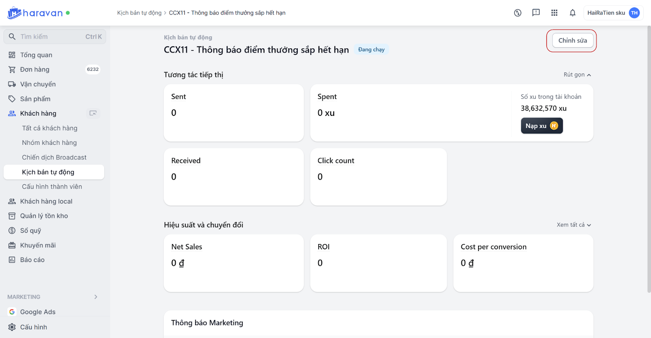The width and height of the screenshot is (651, 338).
Task: Click the Chỉnh sửa button
Action: (572, 41)
